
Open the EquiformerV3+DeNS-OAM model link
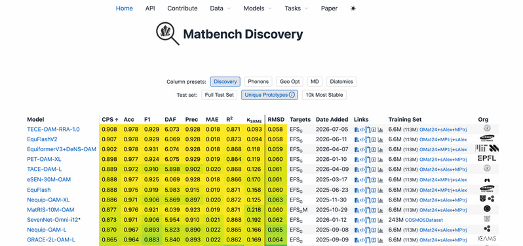[62, 149]
